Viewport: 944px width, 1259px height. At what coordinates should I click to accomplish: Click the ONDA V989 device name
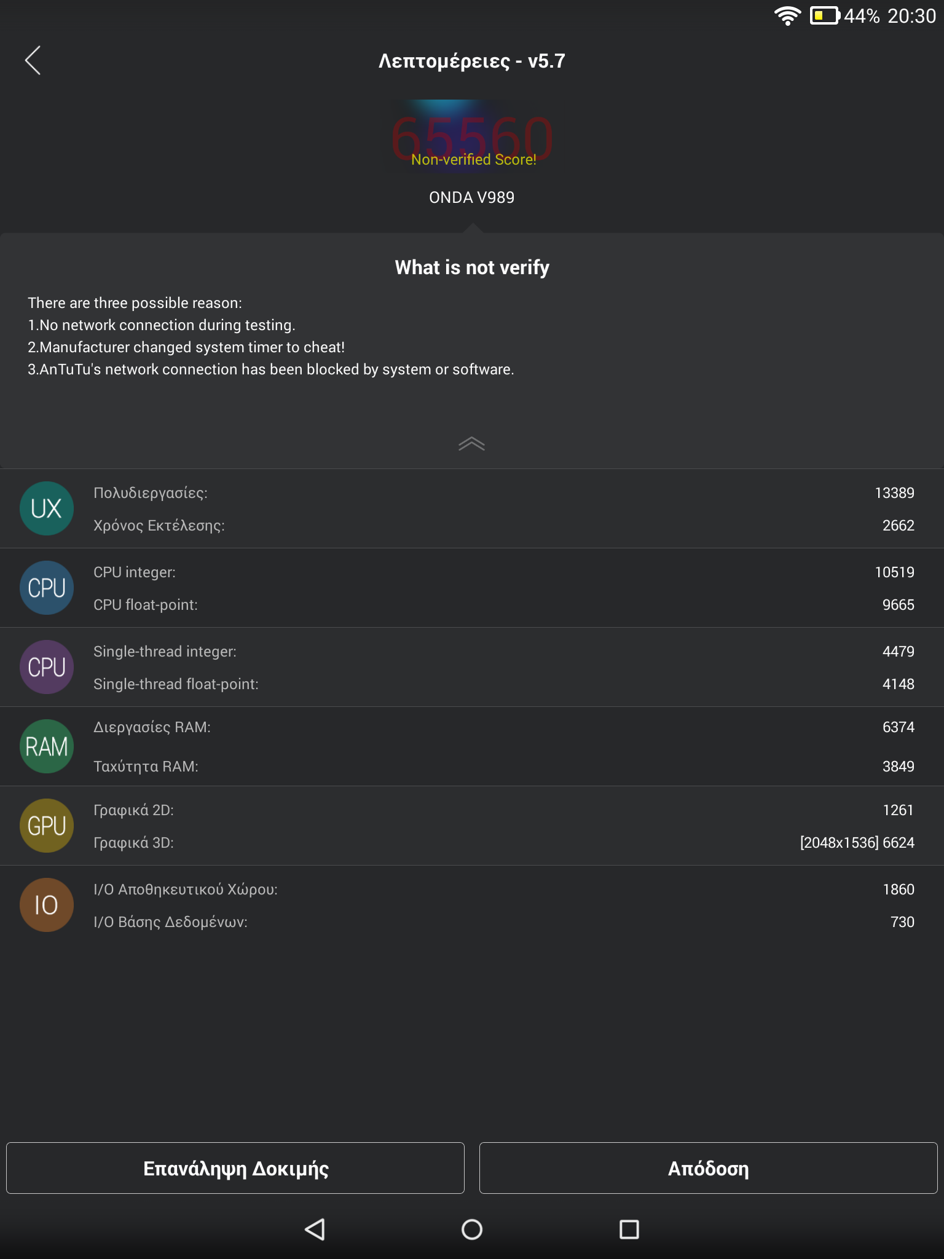click(472, 197)
